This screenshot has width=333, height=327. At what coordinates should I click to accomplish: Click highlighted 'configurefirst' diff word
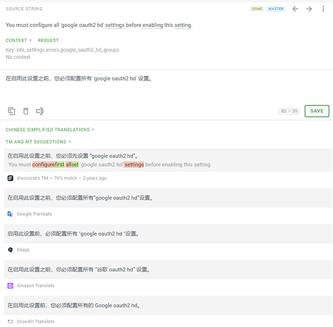coord(48,165)
